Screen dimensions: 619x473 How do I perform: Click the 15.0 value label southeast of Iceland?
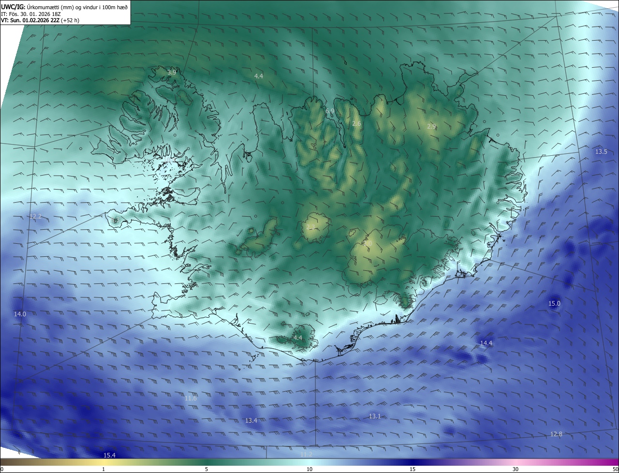554,303
